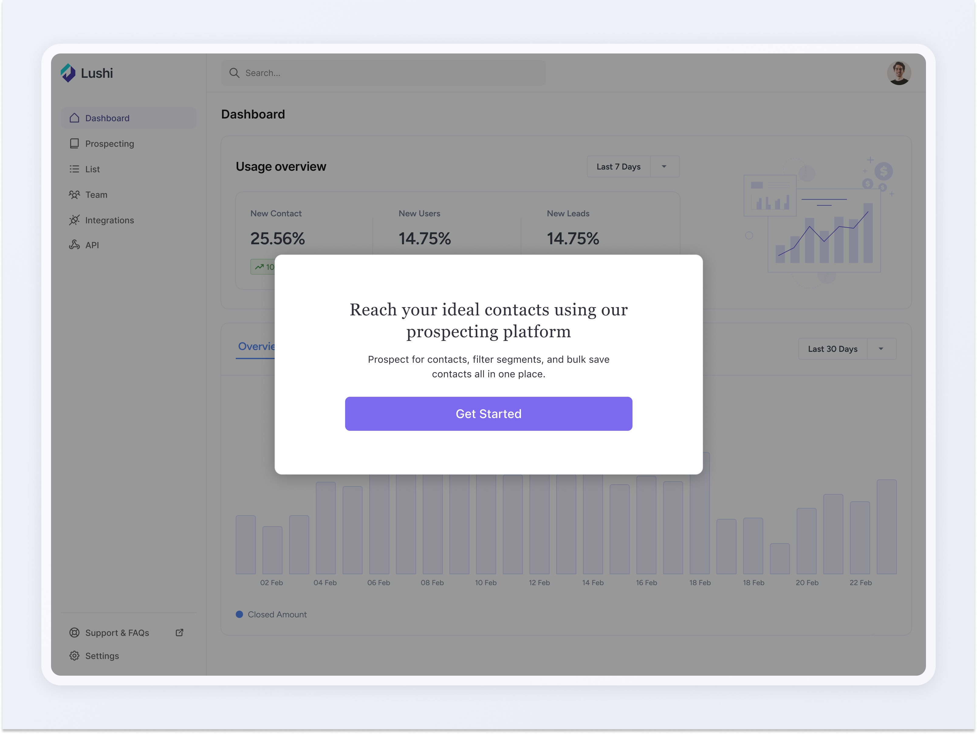
Task: Click the chevron on the usage period selector
Action: [x=664, y=166]
